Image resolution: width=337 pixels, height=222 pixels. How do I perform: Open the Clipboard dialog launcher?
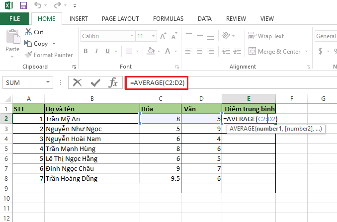click(x=75, y=67)
